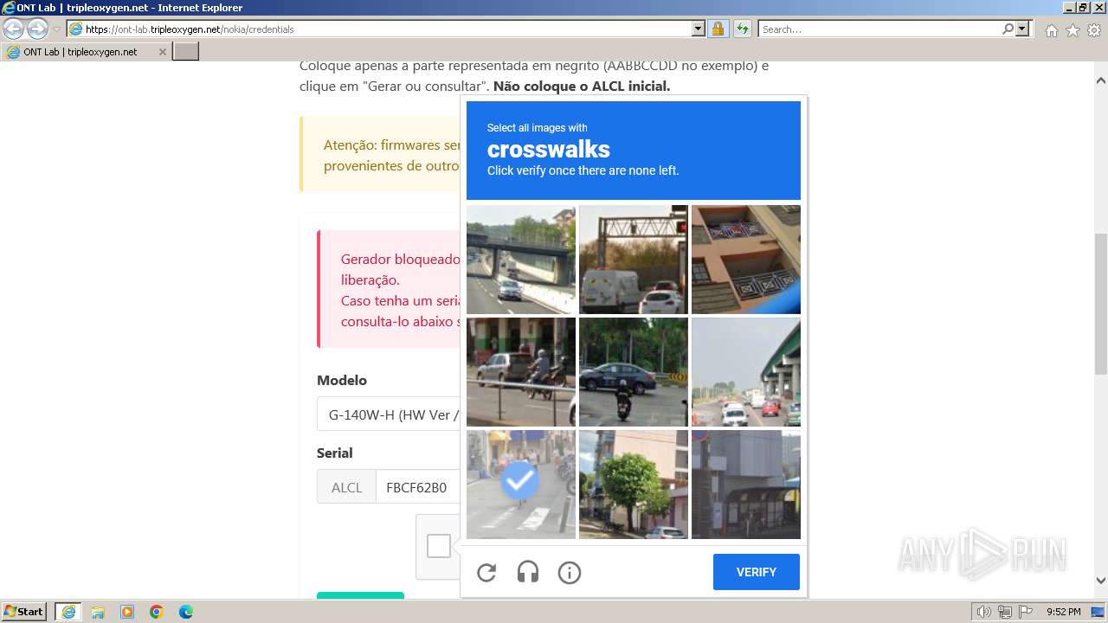Reload the captcha challenge images
The height and width of the screenshot is (623, 1108).
tap(486, 572)
